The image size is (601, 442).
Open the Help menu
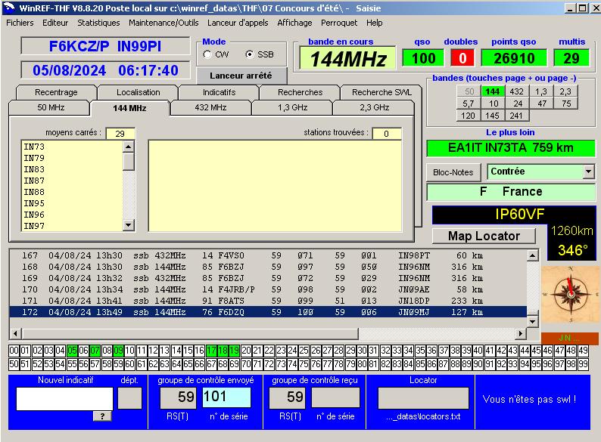coord(374,23)
